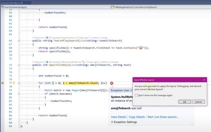The height and width of the screenshot is (132, 211).
Task: Click 'emojiToSearch.Count' highlighted text
Action: [x=83, y=83]
